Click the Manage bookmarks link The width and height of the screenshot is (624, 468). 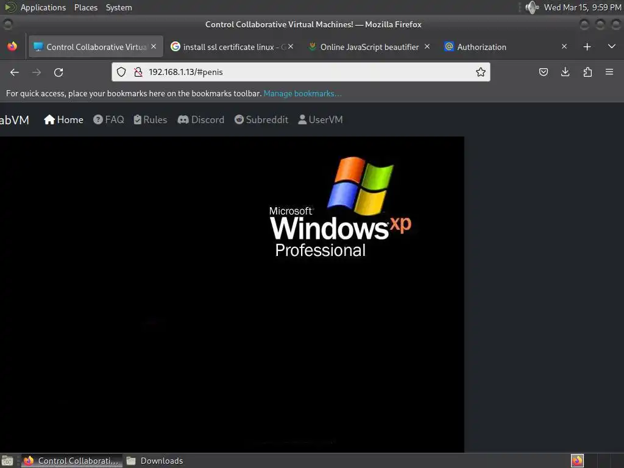click(302, 93)
